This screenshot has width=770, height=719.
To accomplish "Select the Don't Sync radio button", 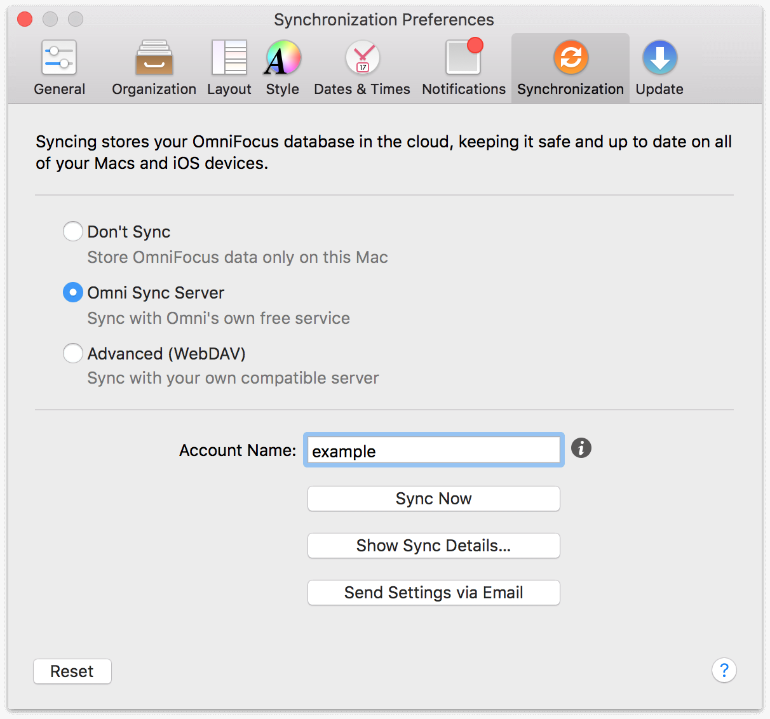I will (x=73, y=231).
